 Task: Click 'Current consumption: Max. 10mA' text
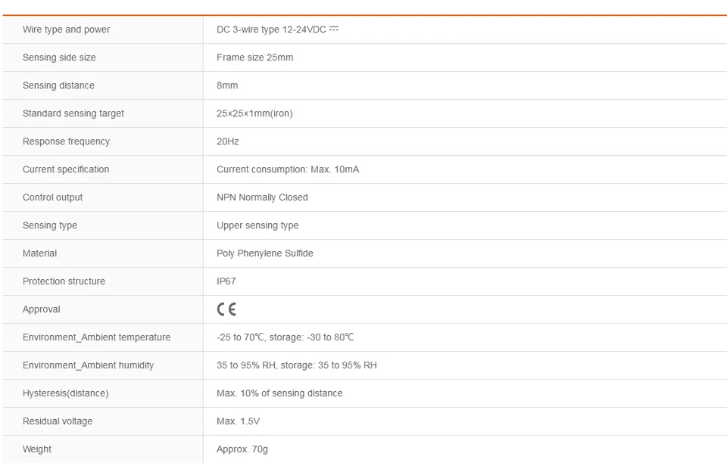click(288, 169)
